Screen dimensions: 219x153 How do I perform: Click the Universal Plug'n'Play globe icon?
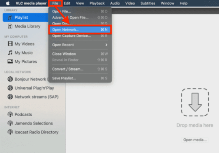click(x=10, y=88)
